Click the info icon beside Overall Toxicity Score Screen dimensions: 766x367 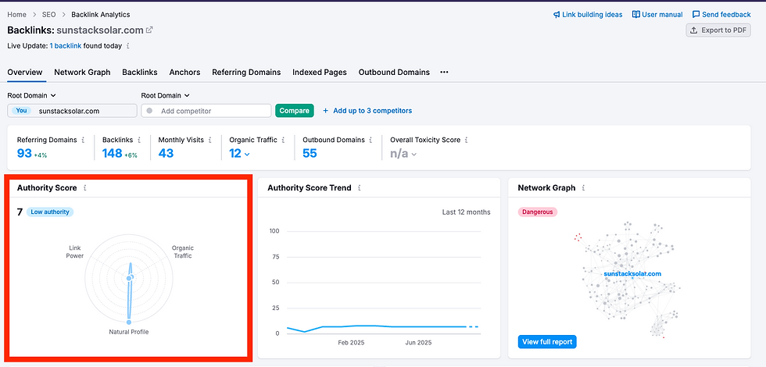click(467, 140)
